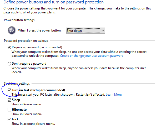Image resolution: width=162 pixels, height=129 pixels.
Task: Toggle the Sleep checkbox box
Action: (x=9, y=100)
